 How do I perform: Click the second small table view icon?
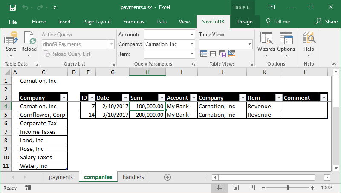[213, 53]
